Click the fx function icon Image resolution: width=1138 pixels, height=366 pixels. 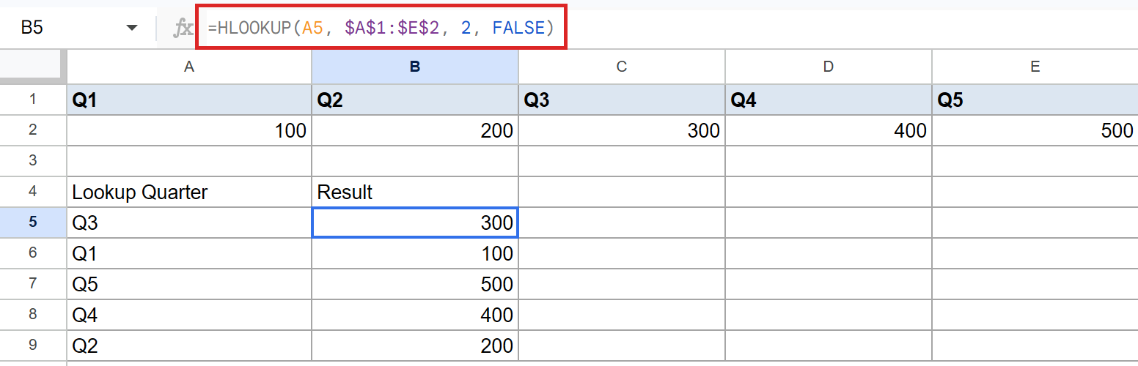point(182,29)
